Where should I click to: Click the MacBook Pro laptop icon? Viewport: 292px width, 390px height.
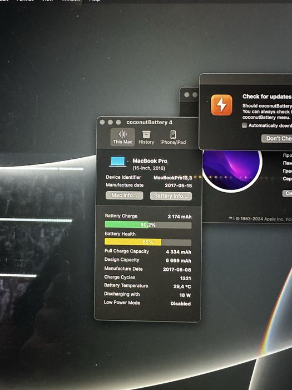click(x=117, y=162)
